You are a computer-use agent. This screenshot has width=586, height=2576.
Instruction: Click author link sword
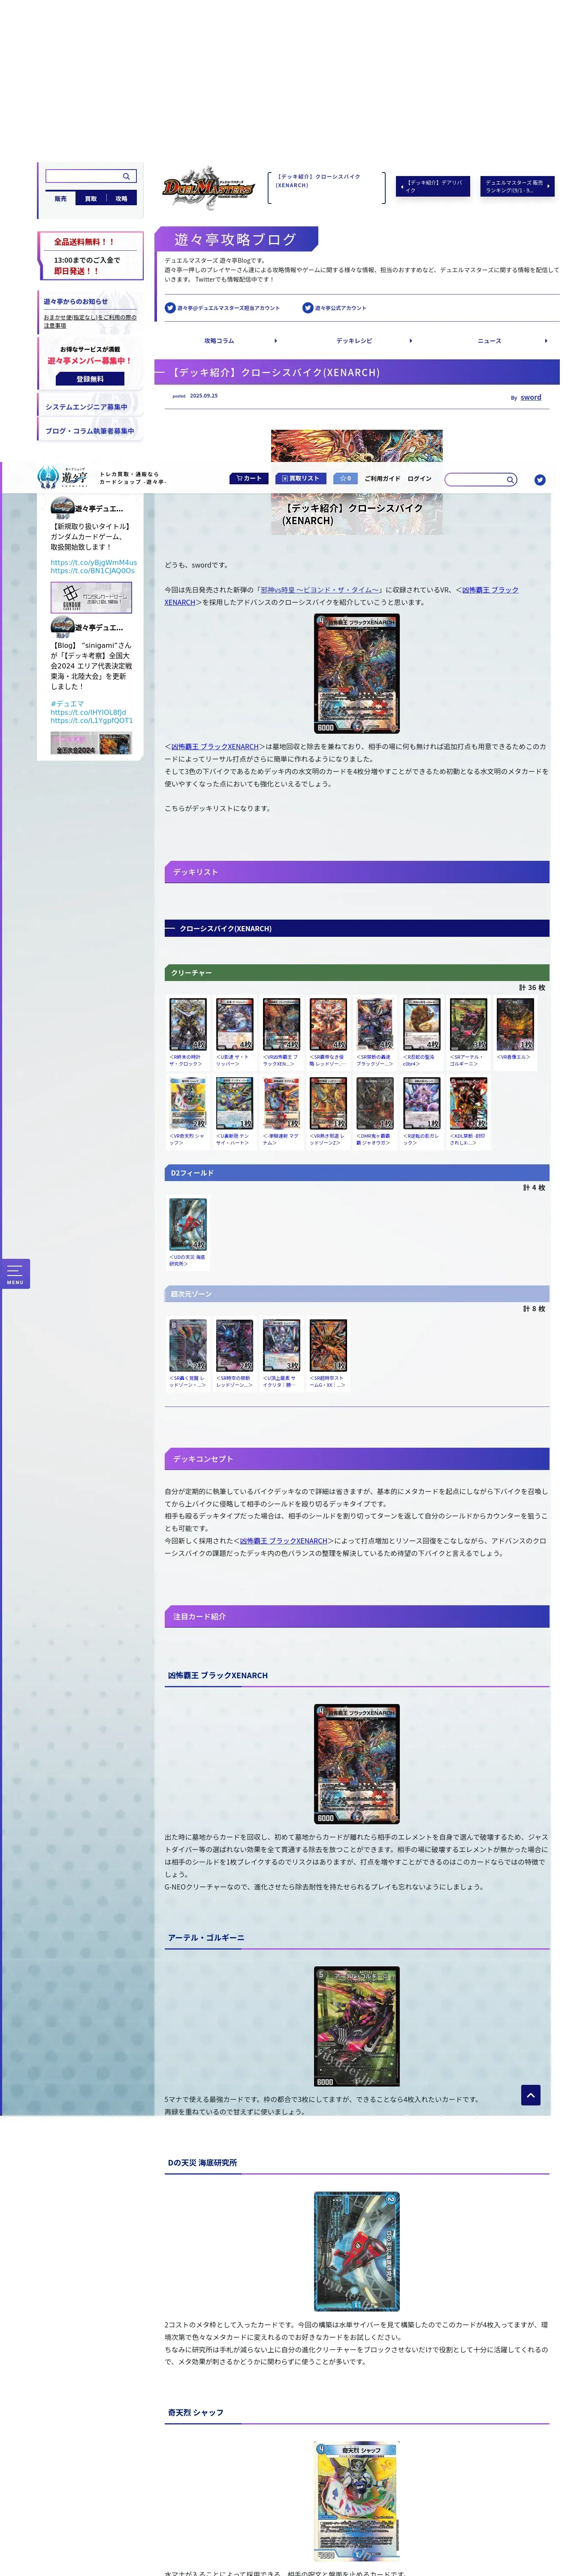tap(531, 397)
